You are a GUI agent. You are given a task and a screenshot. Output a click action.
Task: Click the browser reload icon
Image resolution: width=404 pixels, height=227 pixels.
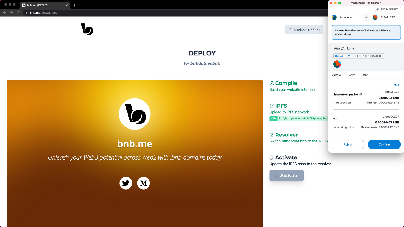click(x=18, y=13)
